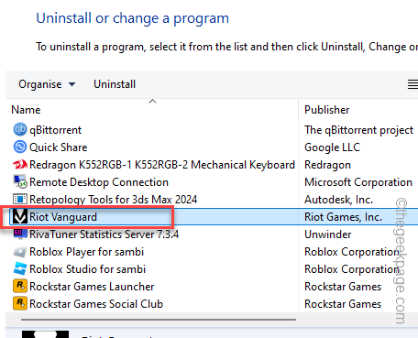This screenshot has width=418, height=338.
Task: Select Retopology Tools for 3ds Max 2024
Action: click(113, 200)
